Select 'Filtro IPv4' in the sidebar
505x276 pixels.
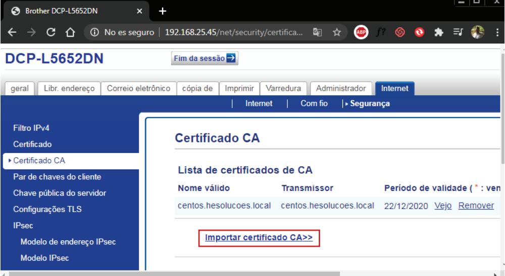[x=31, y=128]
